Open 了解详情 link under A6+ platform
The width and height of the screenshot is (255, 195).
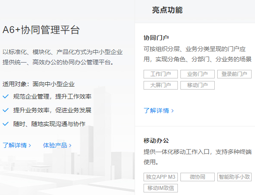click(17, 145)
